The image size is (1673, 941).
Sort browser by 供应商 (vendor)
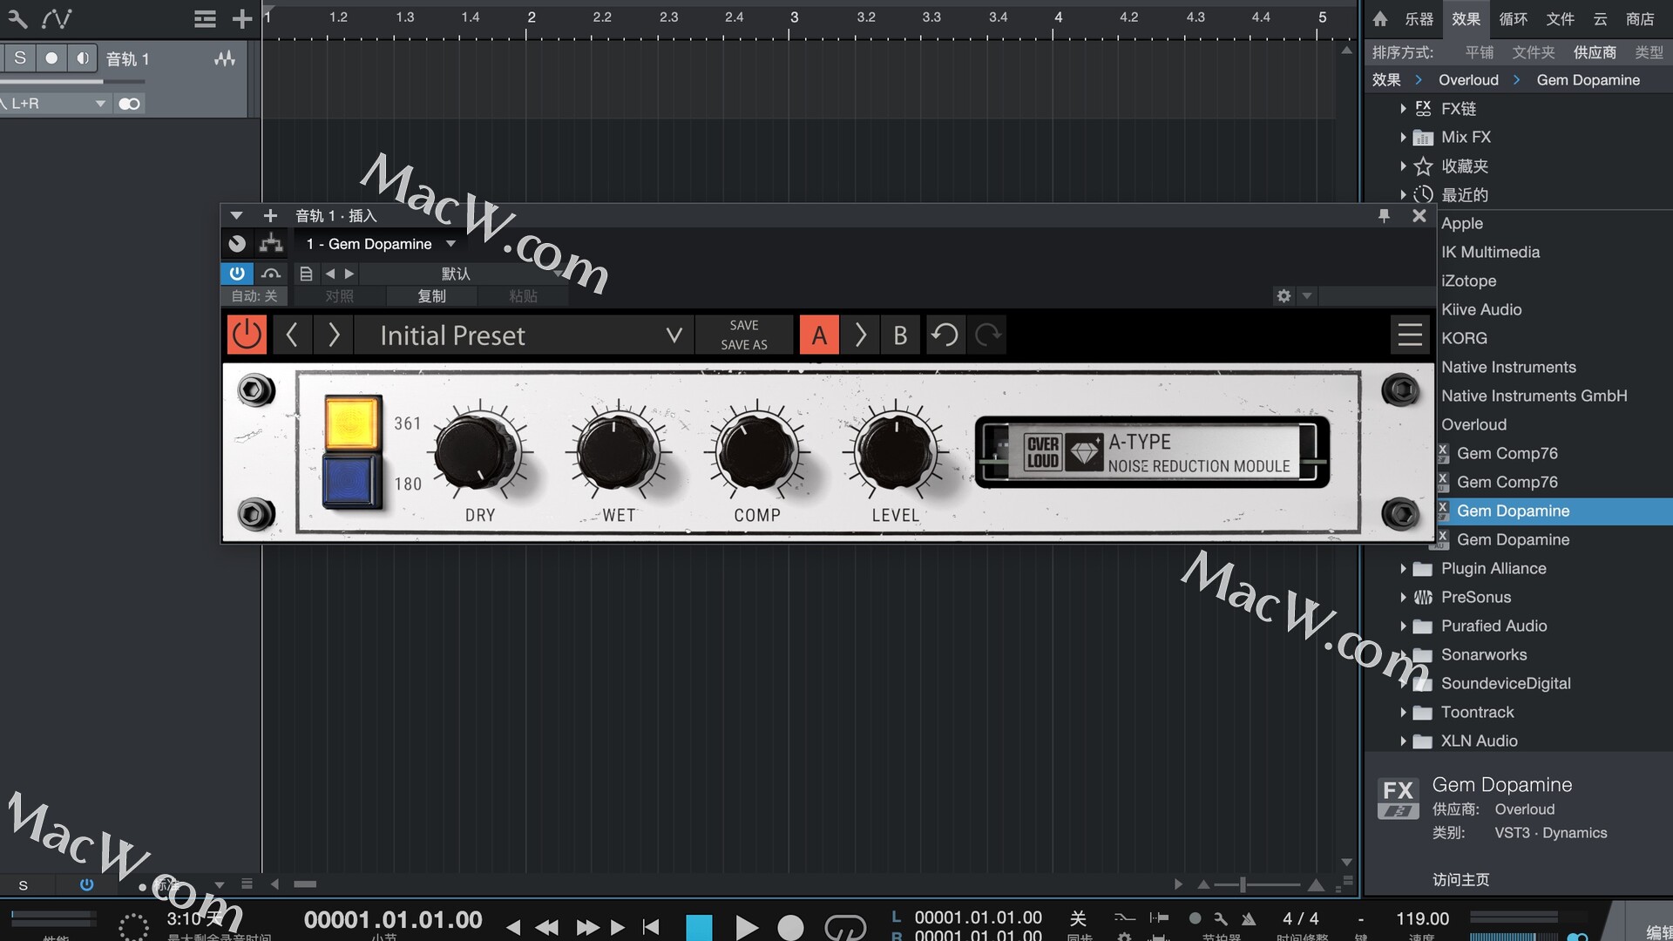point(1595,52)
